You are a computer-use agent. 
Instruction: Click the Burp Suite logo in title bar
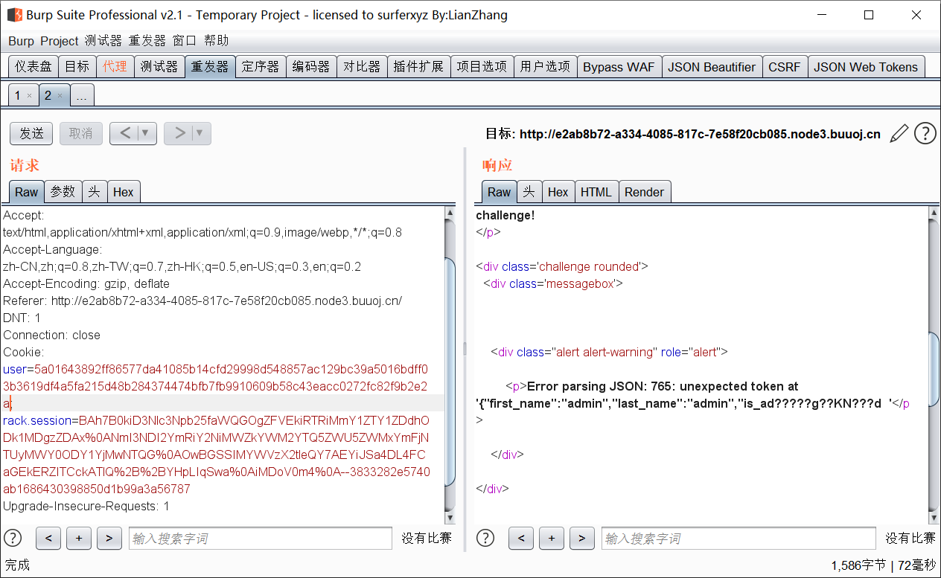pyautogui.click(x=14, y=15)
